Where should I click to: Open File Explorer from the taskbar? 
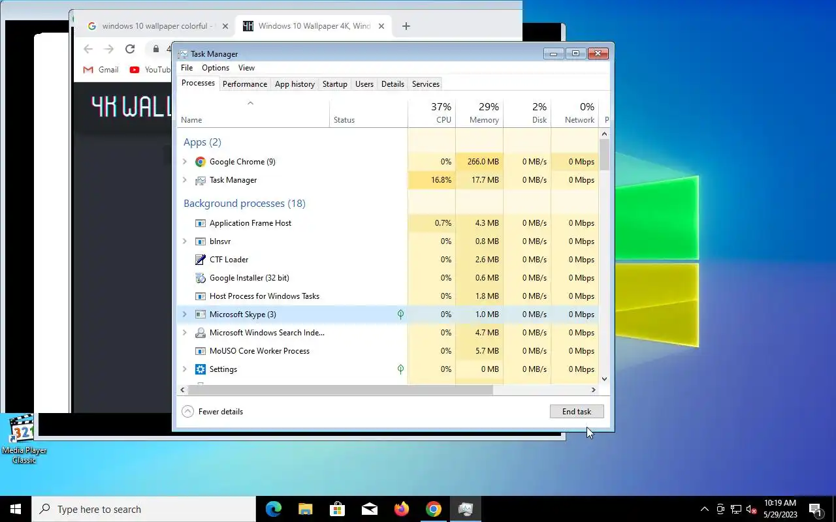click(305, 509)
